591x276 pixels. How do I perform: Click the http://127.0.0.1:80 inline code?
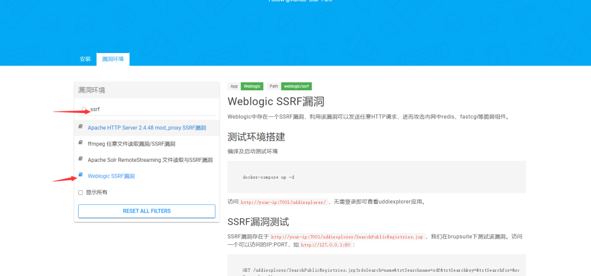[x=326, y=245]
